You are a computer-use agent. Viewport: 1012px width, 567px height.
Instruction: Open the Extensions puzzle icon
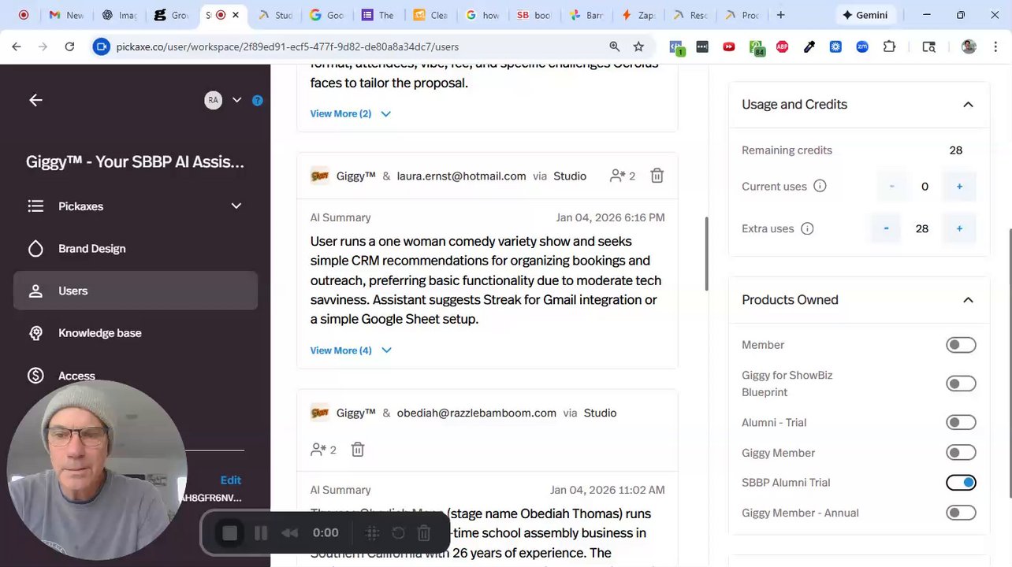click(889, 47)
